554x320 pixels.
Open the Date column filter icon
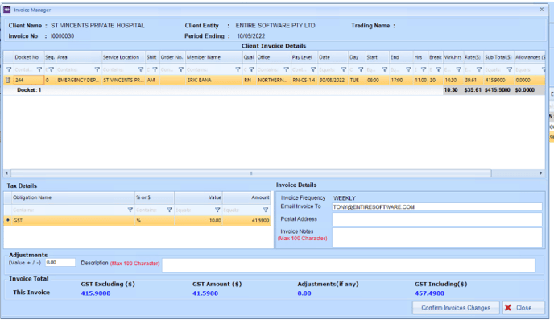coord(343,69)
